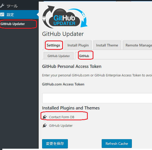Select GitHub Updater submenu in sidebar
152x150 pixels.
(x=13, y=24)
